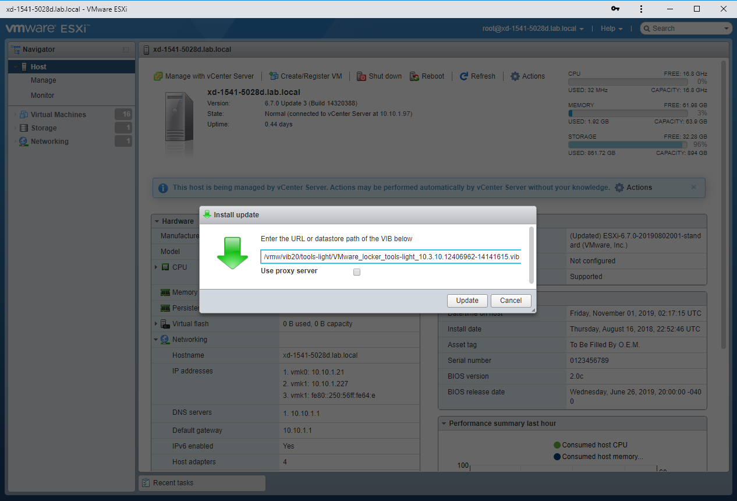Click the Storage navigator icon

(x=23, y=128)
